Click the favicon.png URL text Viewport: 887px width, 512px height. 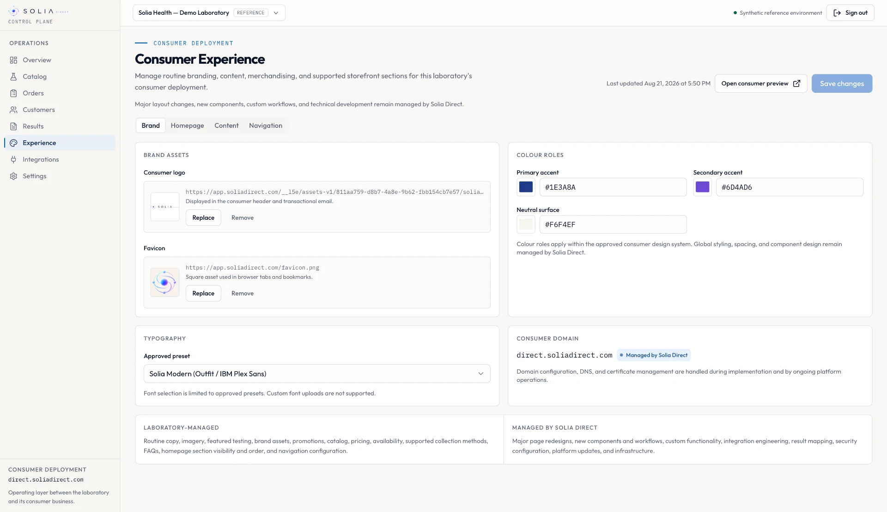pyautogui.click(x=252, y=268)
